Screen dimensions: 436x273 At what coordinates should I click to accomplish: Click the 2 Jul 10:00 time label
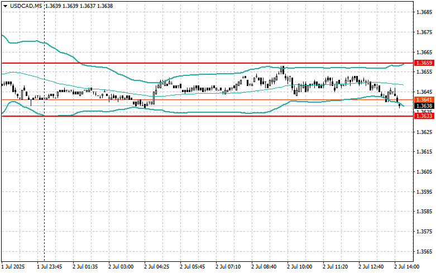click(x=299, y=267)
